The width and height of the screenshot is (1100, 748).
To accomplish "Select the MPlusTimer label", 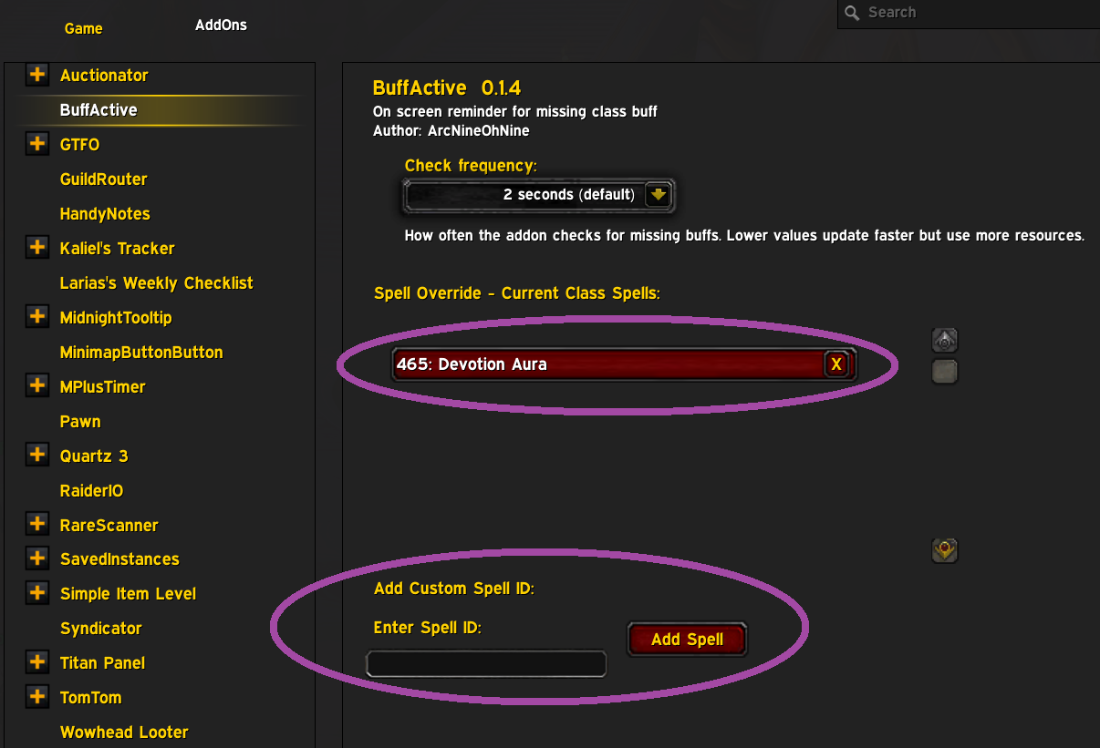I will click(102, 386).
